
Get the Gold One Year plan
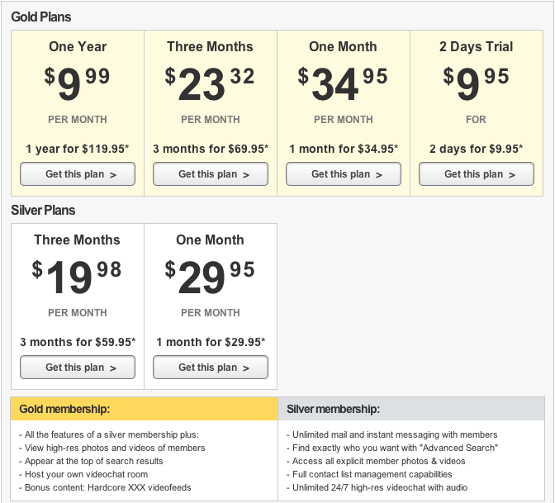pos(78,173)
